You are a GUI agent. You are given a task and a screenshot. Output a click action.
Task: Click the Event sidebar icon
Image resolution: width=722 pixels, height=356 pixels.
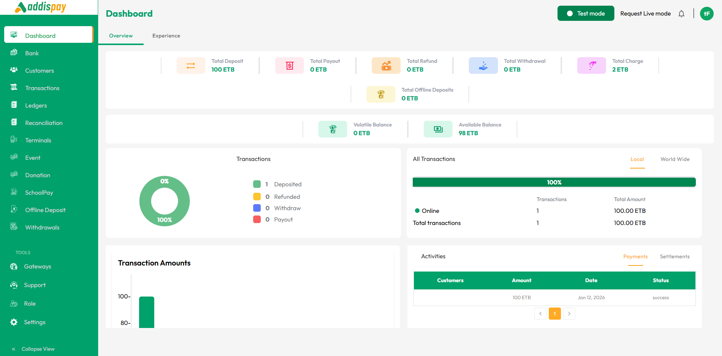(x=14, y=157)
